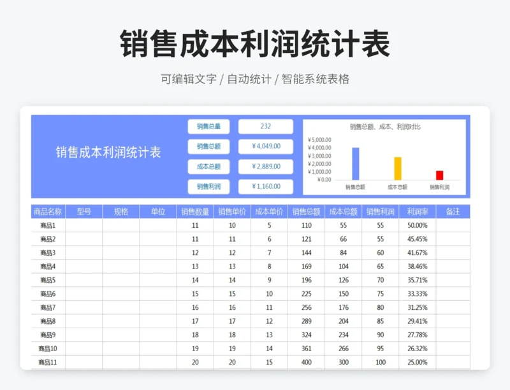Click the 商品11 row name cell
The image size is (510, 390).
coord(48,362)
